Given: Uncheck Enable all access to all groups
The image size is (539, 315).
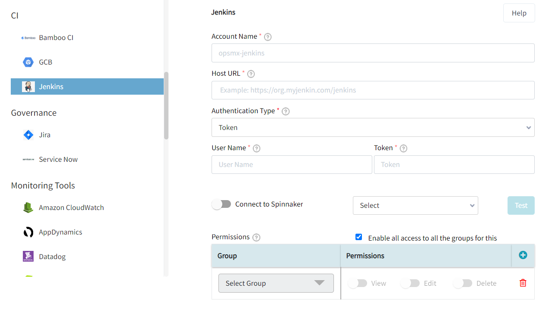Looking at the screenshot, I should pyautogui.click(x=358, y=237).
